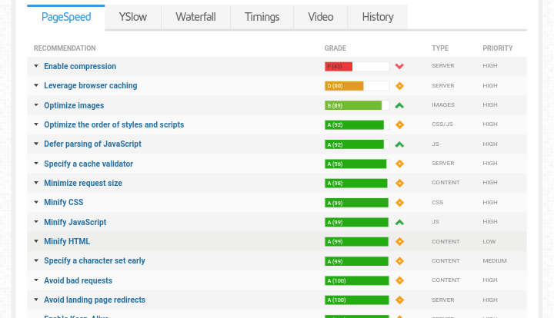Expand the Enable compression row arrow
Viewport: 554px width, 318px height.
pos(36,66)
